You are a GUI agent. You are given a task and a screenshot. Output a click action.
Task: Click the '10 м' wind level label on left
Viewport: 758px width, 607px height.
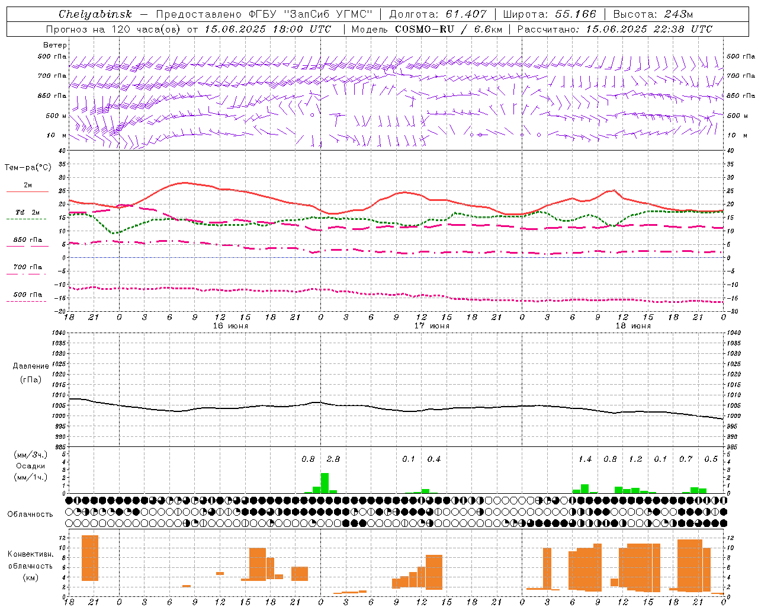pyautogui.click(x=57, y=135)
